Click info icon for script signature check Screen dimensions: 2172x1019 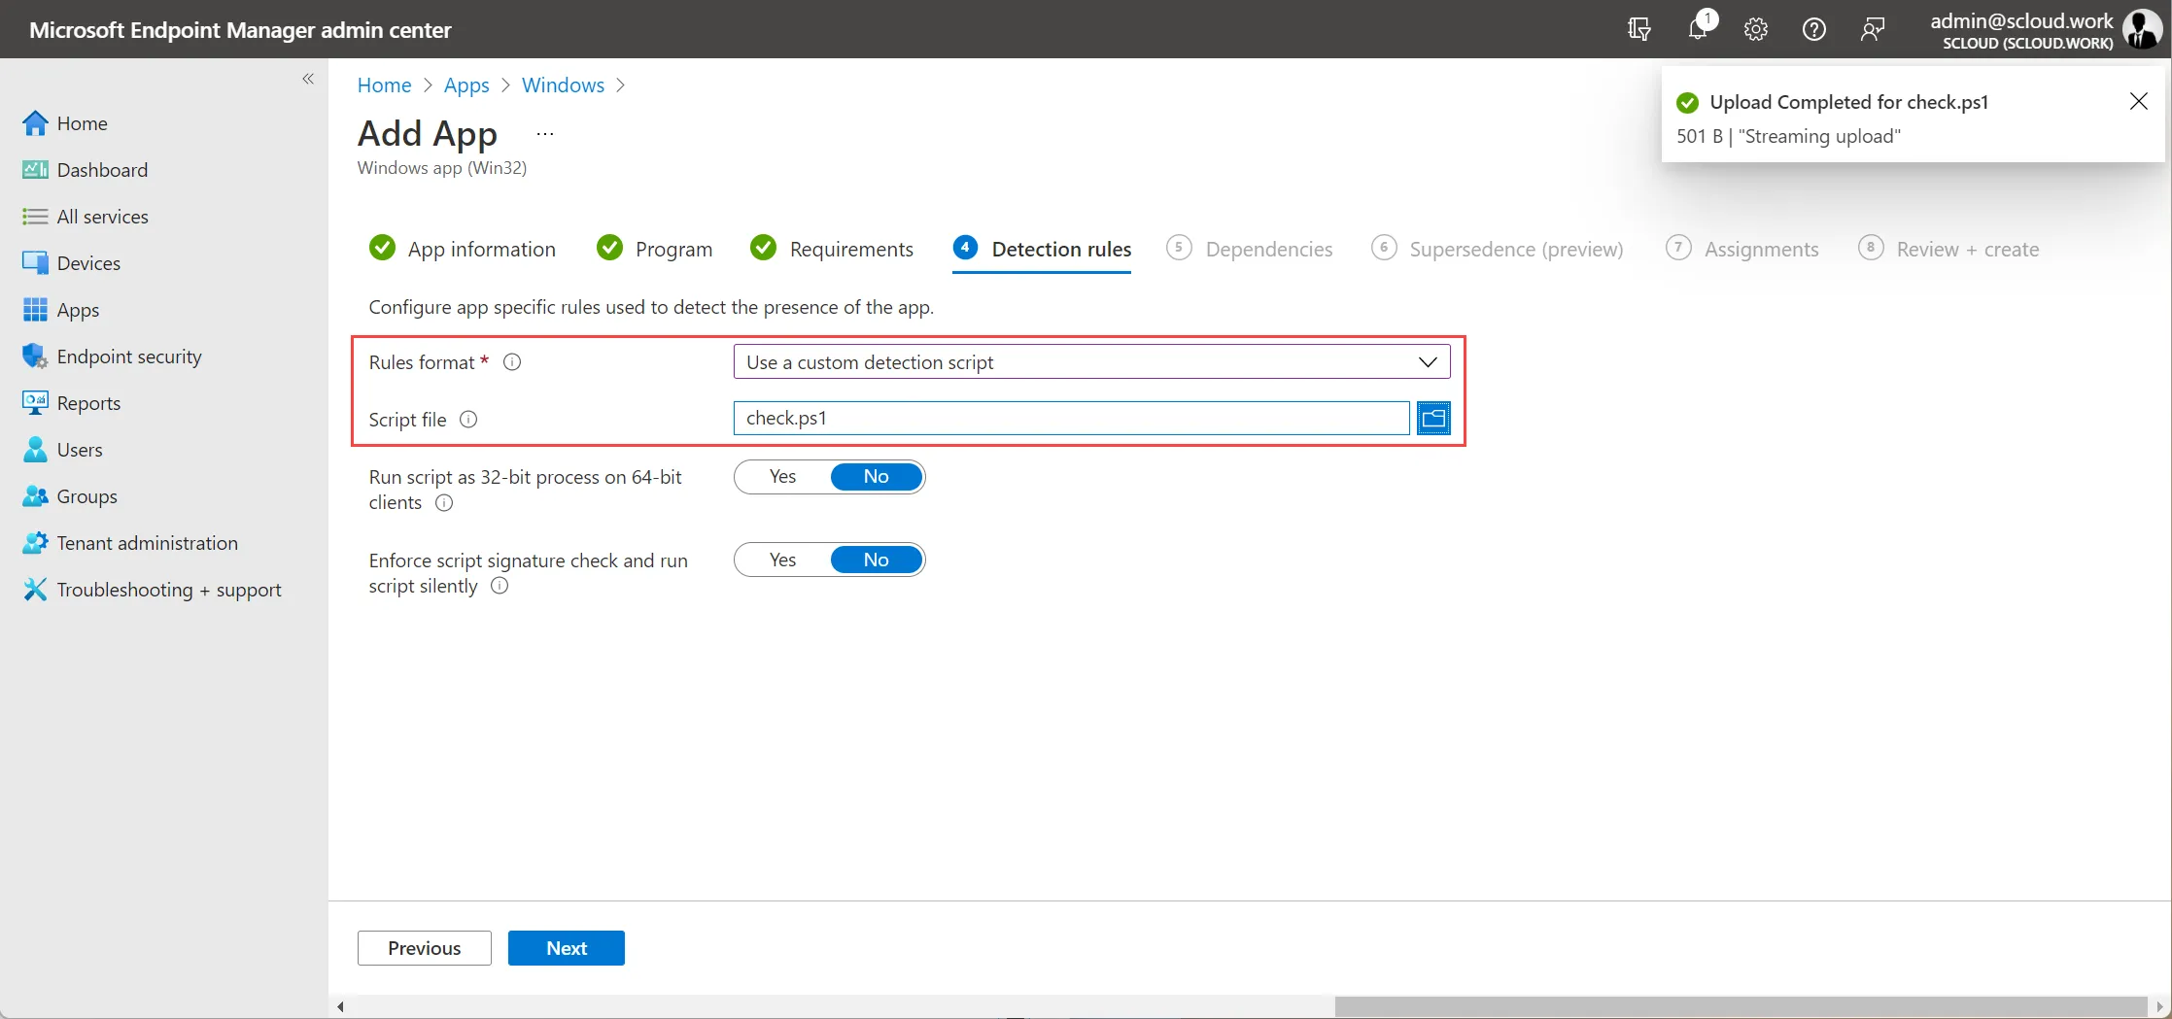(x=500, y=587)
